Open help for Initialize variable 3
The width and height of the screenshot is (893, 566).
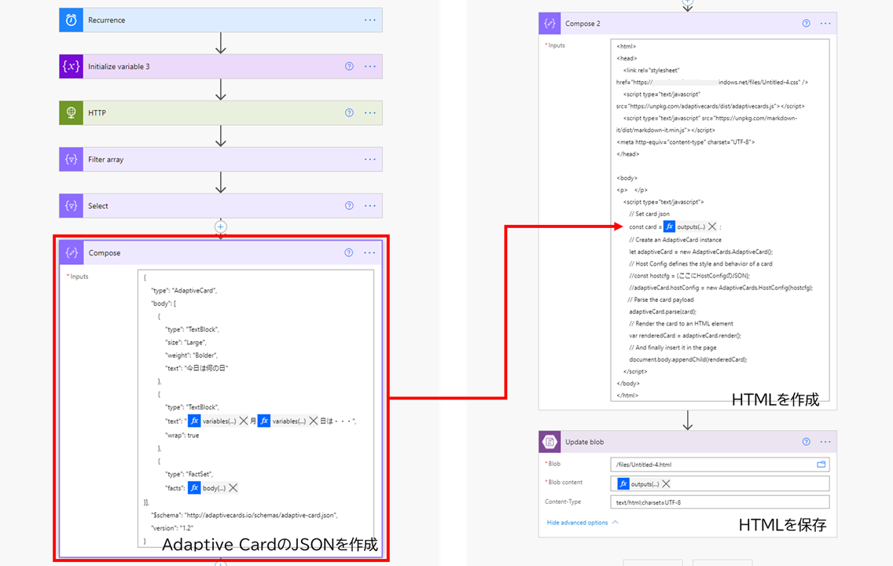pos(349,67)
